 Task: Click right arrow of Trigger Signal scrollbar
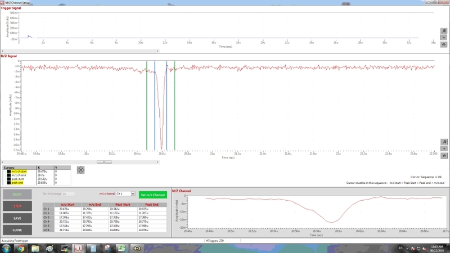pos(157,51)
